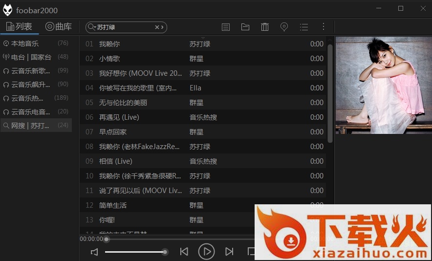Switch to the 列表 tab
This screenshot has width=432, height=261.
coord(19,26)
